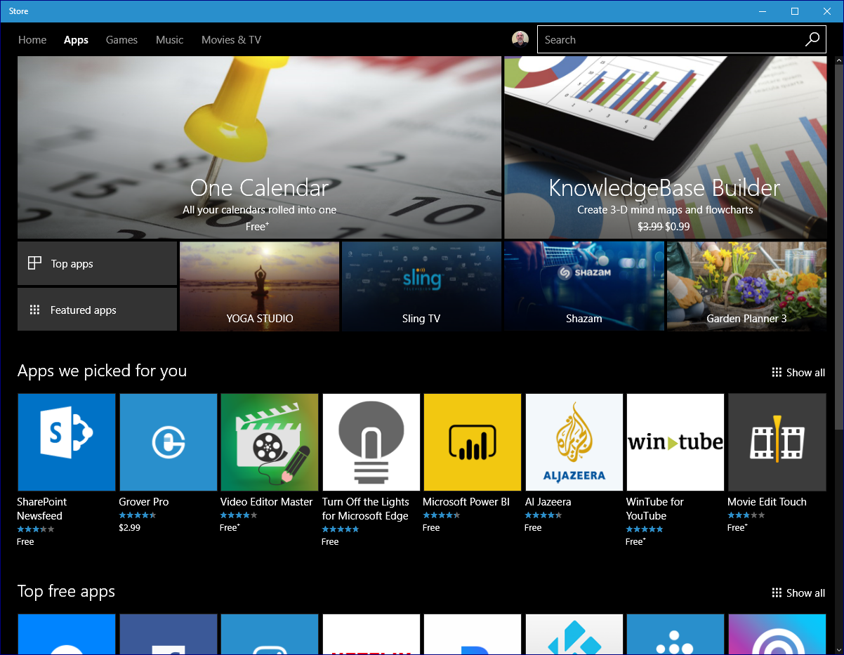Show all apps picked for you
Image resolution: width=844 pixels, height=655 pixels.
pos(798,372)
